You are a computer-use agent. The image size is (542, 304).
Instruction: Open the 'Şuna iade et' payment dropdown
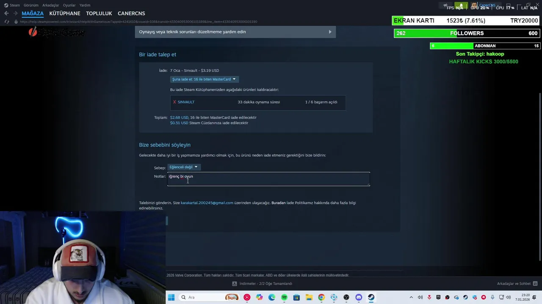pyautogui.click(x=204, y=79)
